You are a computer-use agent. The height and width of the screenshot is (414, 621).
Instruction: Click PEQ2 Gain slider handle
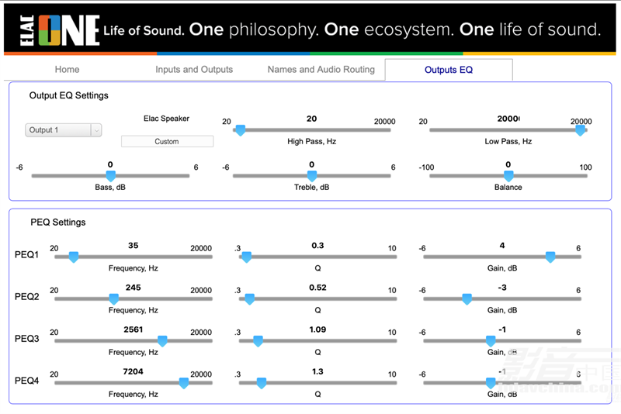467,299
